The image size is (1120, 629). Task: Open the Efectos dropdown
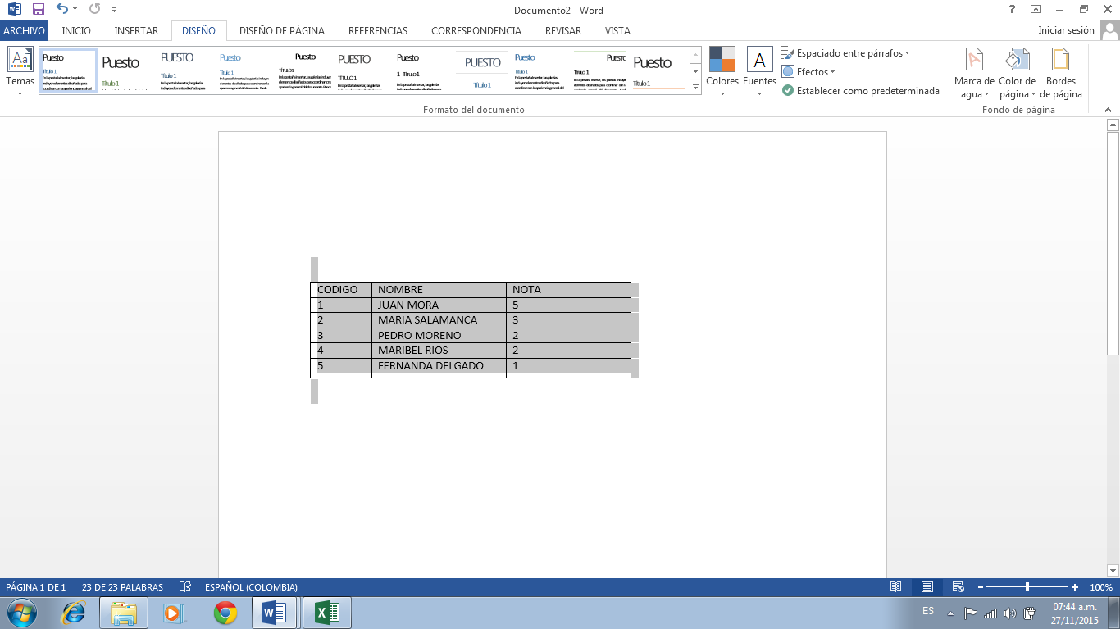click(811, 72)
